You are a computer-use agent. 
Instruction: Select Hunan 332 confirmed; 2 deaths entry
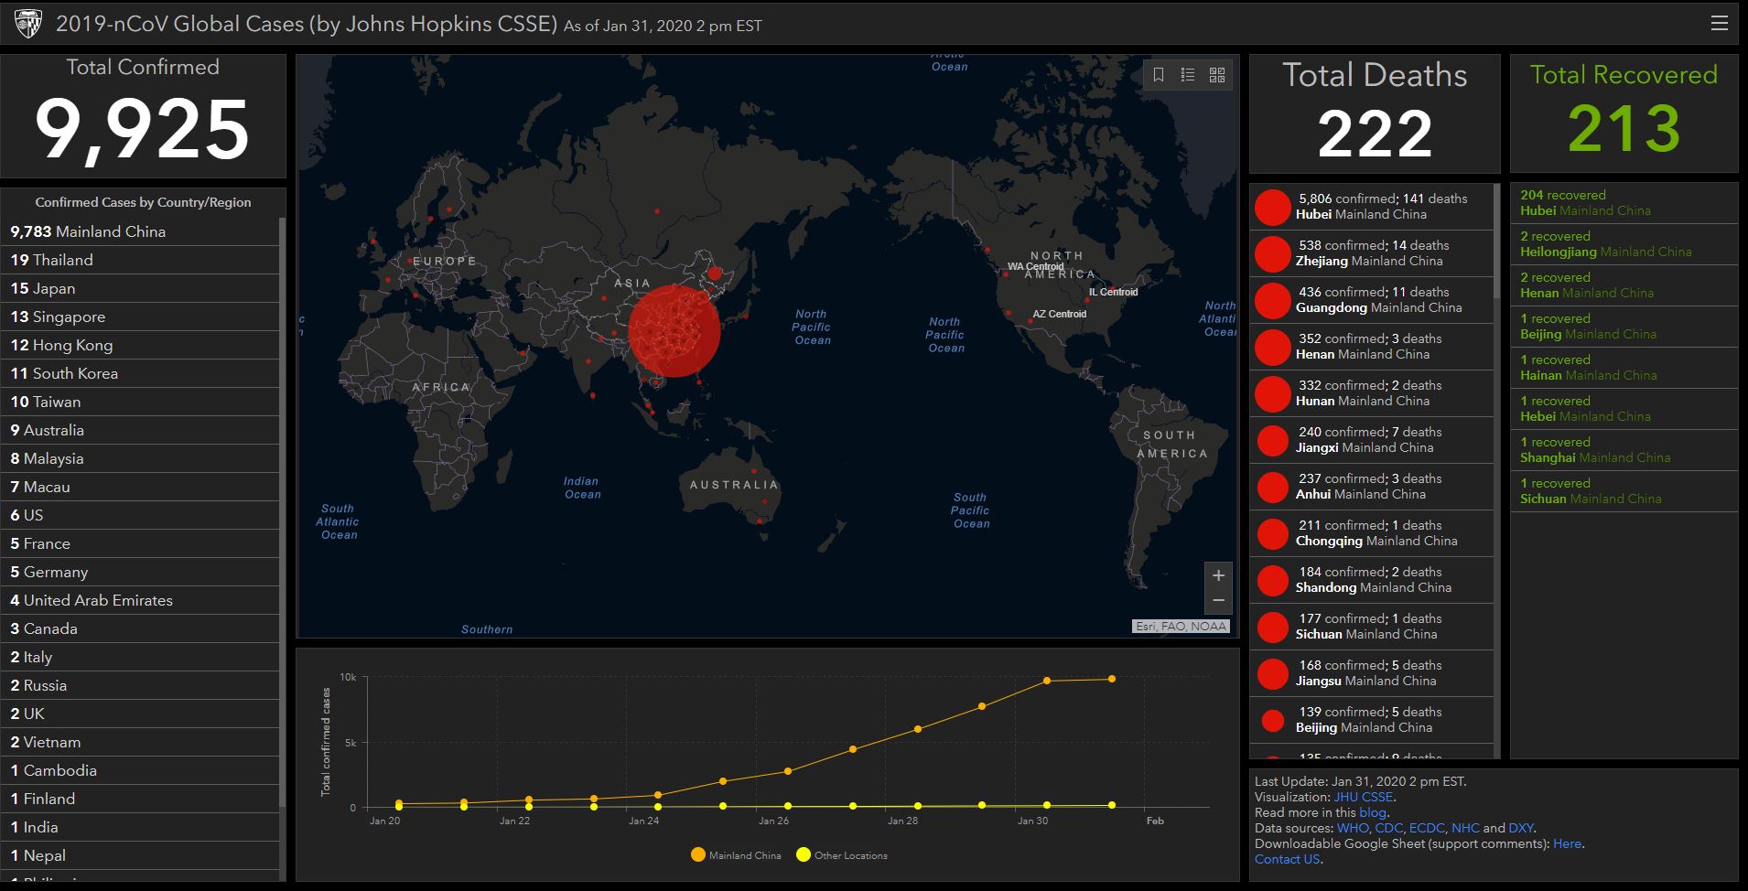tap(1371, 393)
